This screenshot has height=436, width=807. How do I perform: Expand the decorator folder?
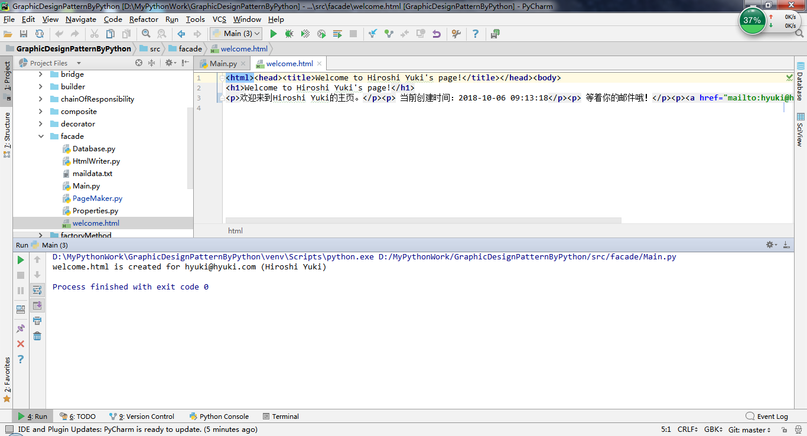pos(41,124)
